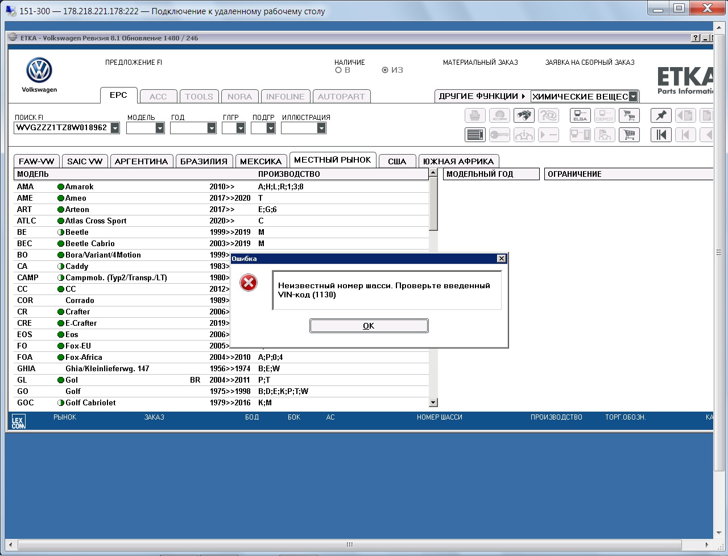Click the model list scroll down arrow

(433, 403)
